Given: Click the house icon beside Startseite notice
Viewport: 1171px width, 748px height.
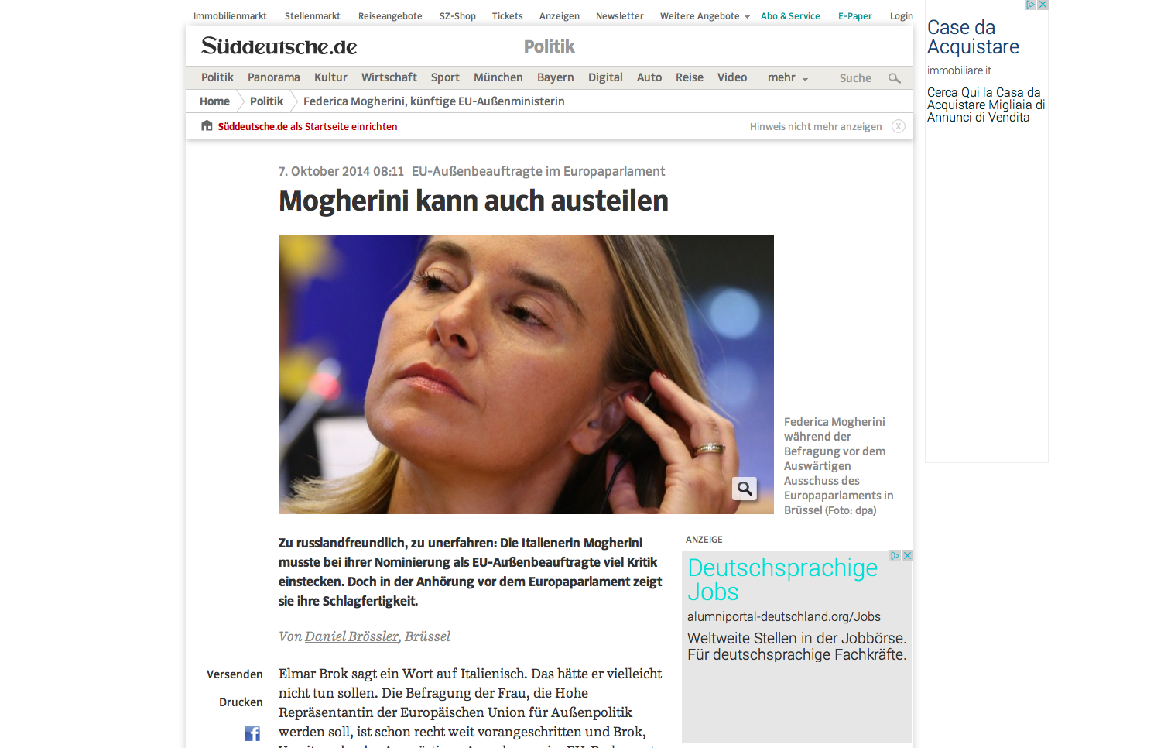Looking at the screenshot, I should (207, 126).
